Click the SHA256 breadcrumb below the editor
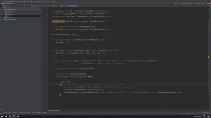The width and height of the screenshot is (211, 118). [x=54, y=110]
